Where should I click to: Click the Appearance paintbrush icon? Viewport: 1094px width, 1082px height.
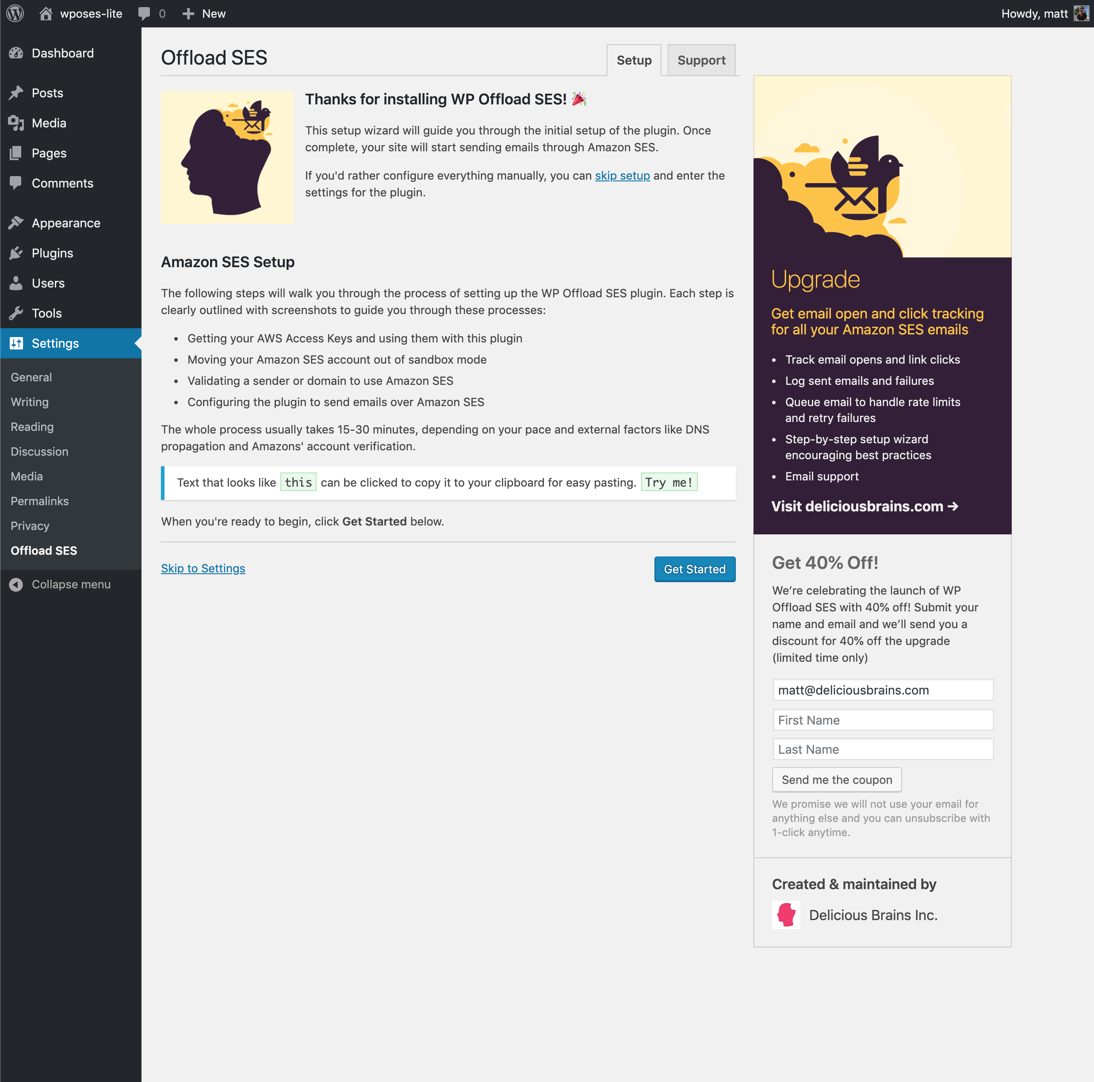coord(16,223)
